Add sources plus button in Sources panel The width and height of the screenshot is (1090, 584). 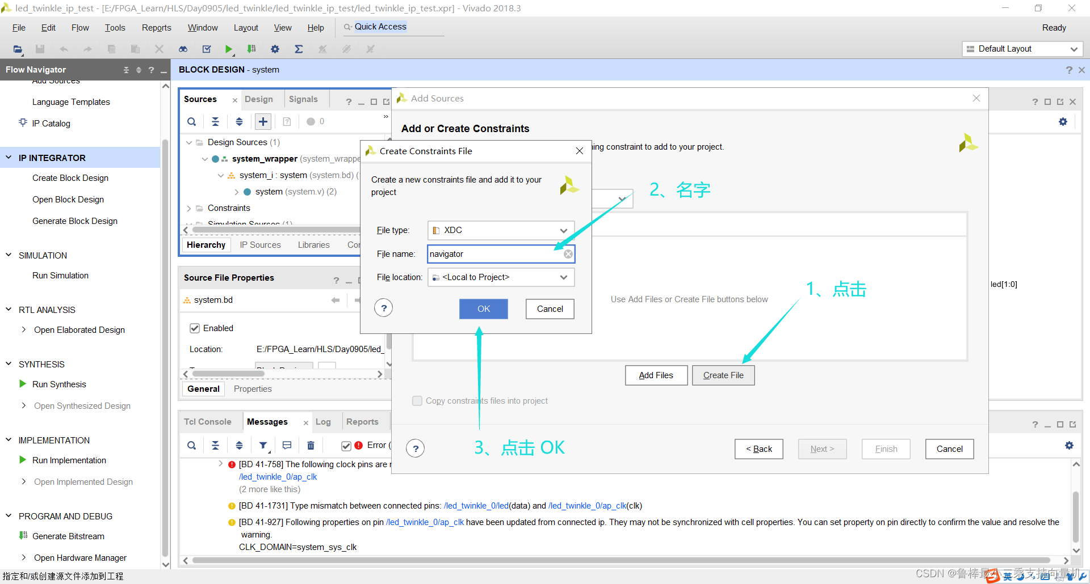pyautogui.click(x=263, y=121)
